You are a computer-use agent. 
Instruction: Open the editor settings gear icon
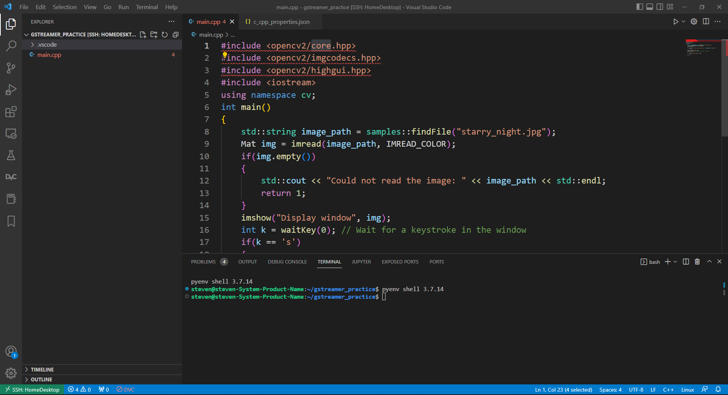pos(694,22)
